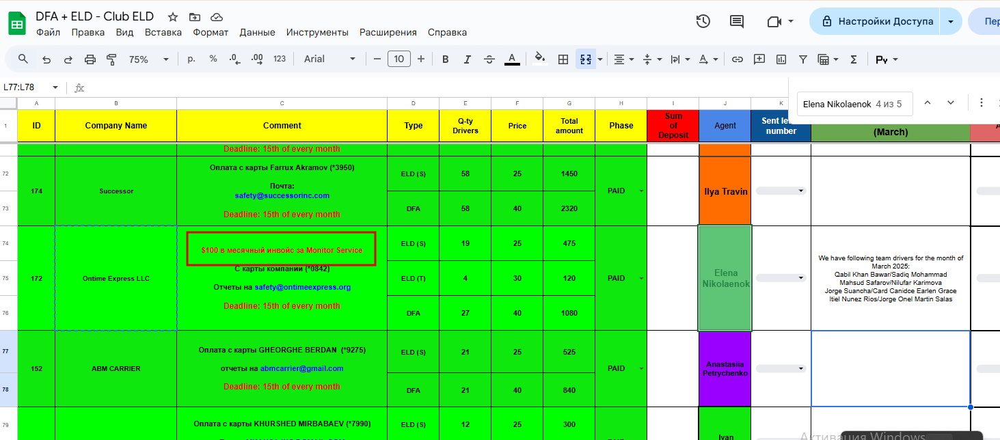Go to previous search match

pyautogui.click(x=928, y=102)
